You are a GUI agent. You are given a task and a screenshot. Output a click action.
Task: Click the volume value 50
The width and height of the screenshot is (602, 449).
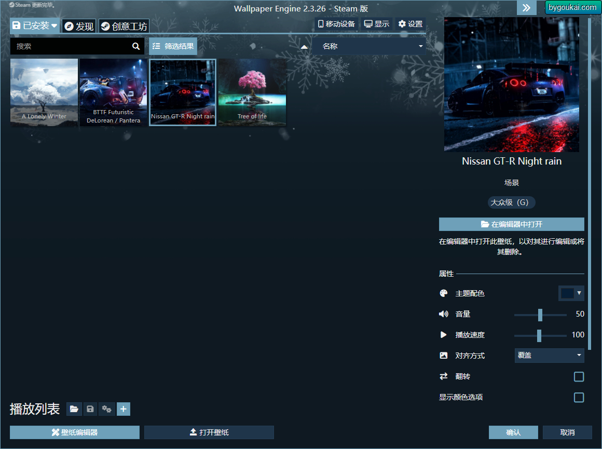coord(580,314)
